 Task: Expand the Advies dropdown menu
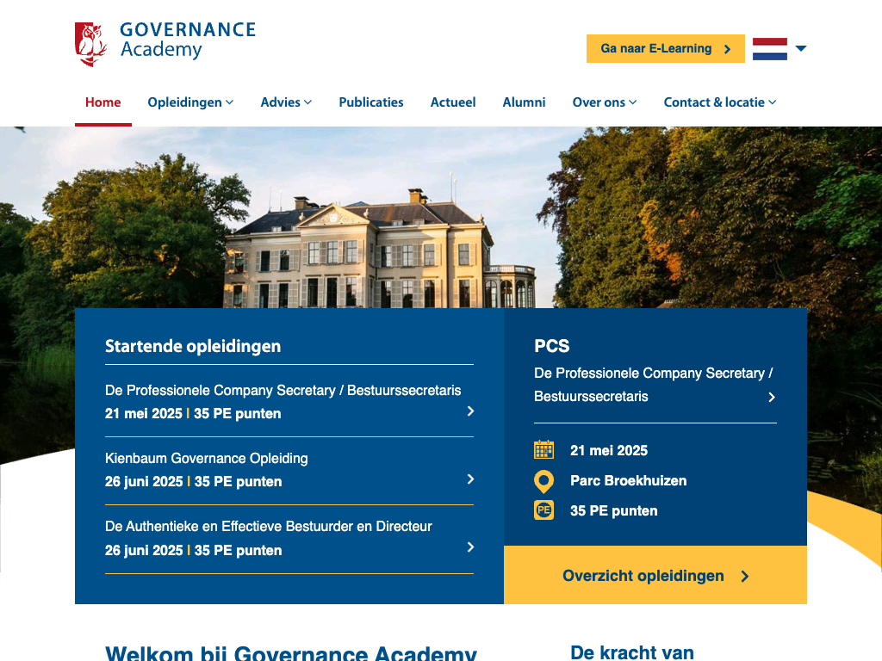[286, 102]
